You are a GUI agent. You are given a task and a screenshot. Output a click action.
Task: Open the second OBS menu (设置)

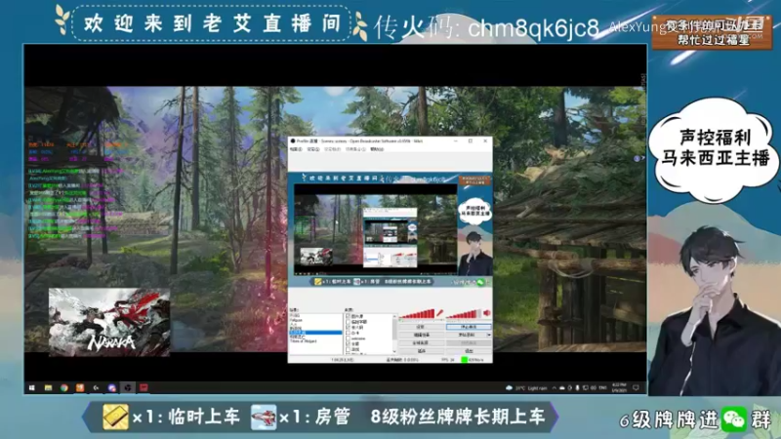pos(312,149)
